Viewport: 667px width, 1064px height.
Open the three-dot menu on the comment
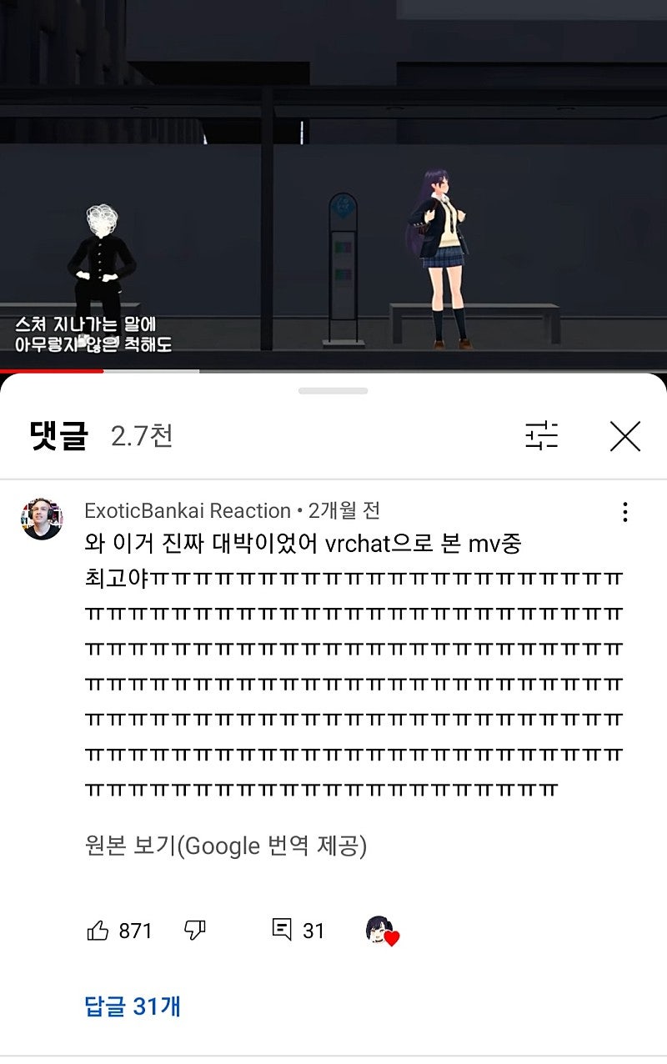(624, 511)
